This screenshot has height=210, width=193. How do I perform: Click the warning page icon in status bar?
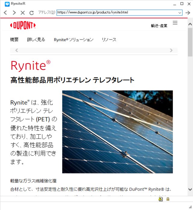coord(160,199)
